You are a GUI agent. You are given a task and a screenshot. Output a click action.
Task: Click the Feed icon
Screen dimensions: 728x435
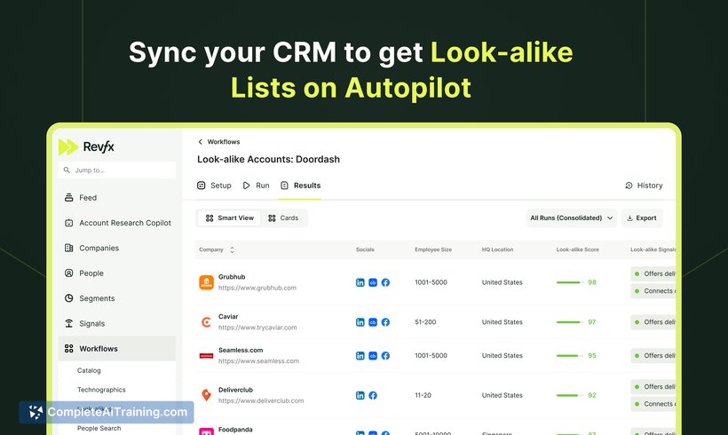pos(68,197)
